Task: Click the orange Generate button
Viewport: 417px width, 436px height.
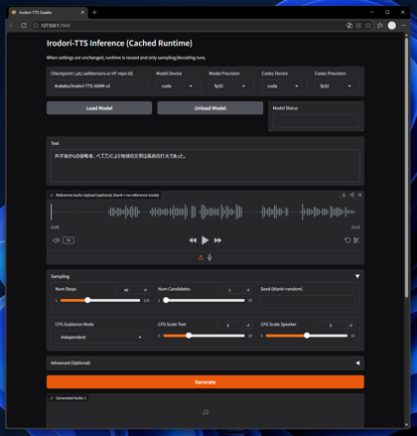Action: click(x=206, y=382)
